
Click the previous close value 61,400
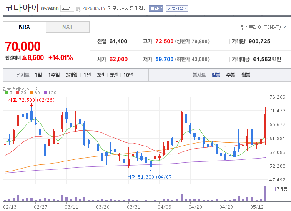[x=118, y=41]
